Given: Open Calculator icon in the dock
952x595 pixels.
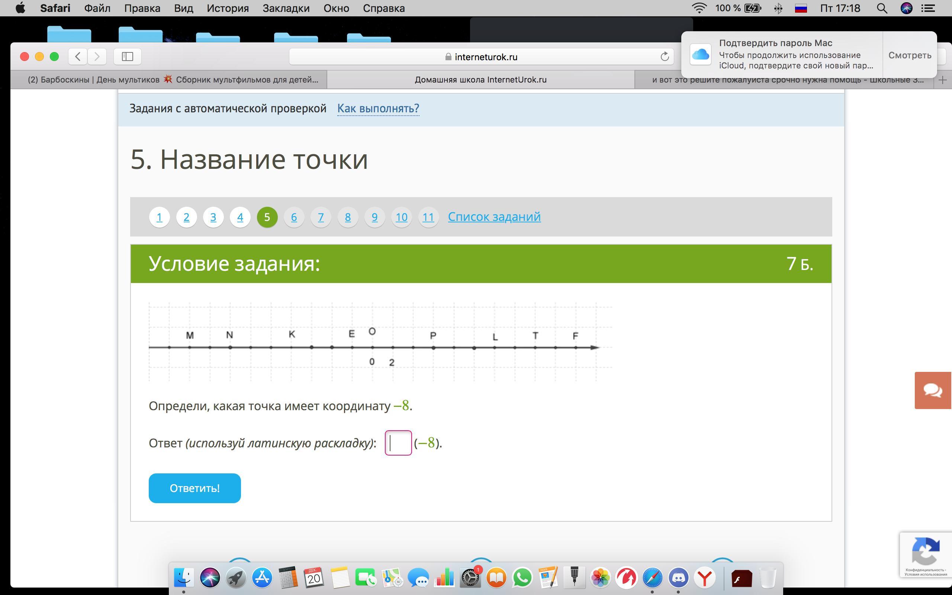Looking at the screenshot, I should pos(287,578).
